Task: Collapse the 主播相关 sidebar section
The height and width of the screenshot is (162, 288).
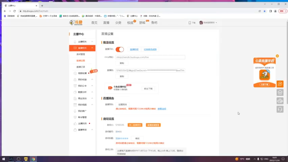Action: 92,42
